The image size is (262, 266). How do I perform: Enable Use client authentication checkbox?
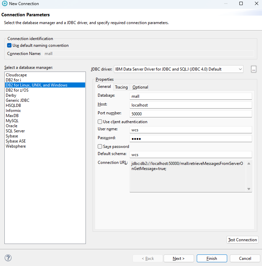(100, 122)
